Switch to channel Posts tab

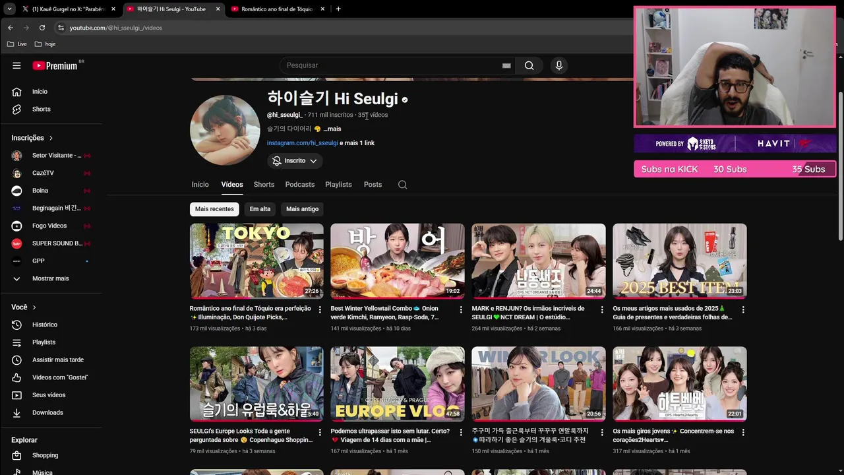[x=373, y=185]
